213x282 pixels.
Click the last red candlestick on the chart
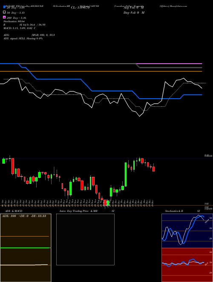(x=154, y=169)
